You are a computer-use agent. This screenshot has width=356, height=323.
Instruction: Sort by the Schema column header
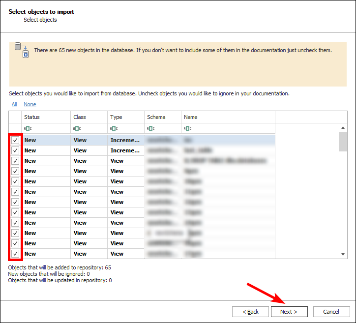click(162, 117)
